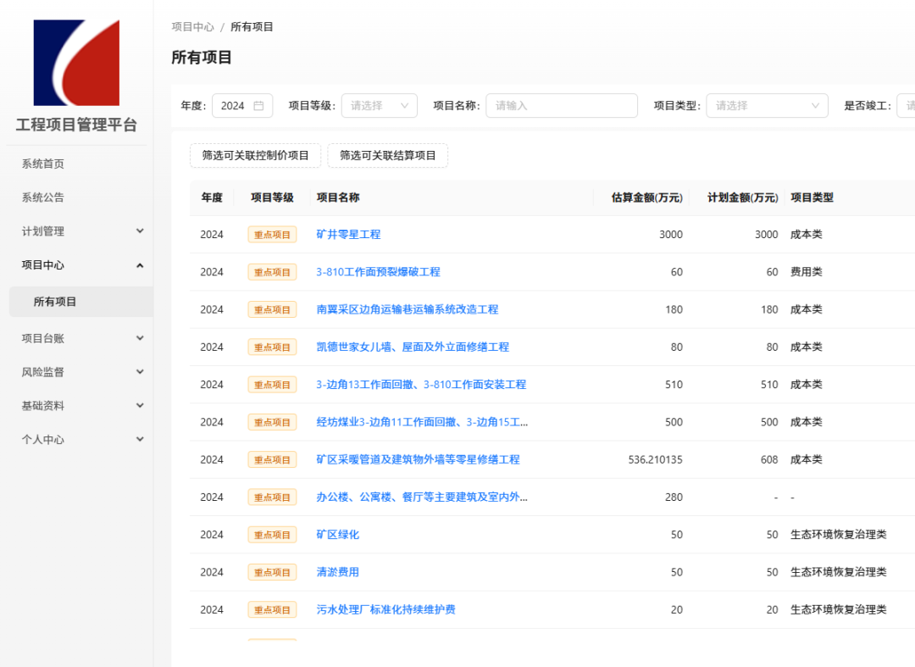Open the 项目等级 dropdown
The image size is (915, 667).
[380, 106]
